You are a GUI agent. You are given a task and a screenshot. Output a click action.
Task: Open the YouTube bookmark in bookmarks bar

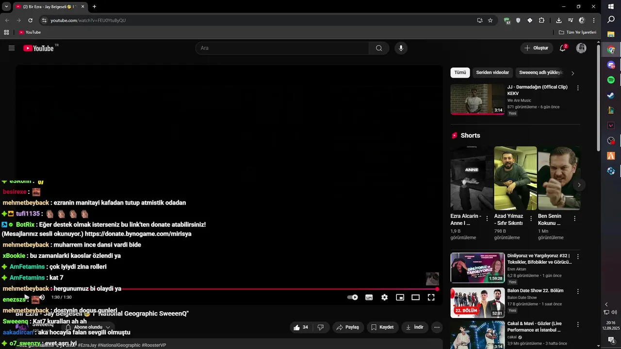[30, 32]
